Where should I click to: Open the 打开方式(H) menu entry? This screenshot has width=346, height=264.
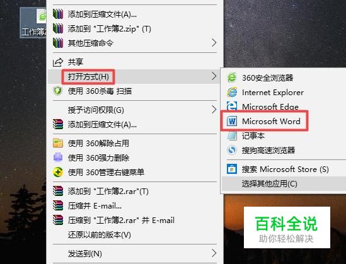click(x=135, y=76)
